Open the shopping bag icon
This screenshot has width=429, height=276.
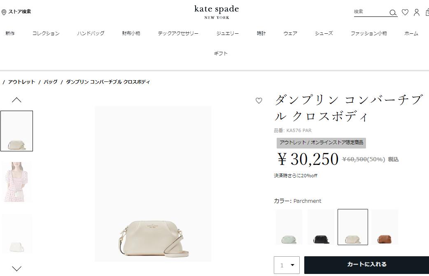coord(427,12)
